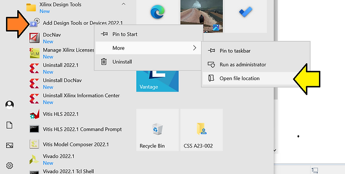Click the Xilinx Design Tools folder icon
Screen dimensions: 345x174
tap(31, 7)
